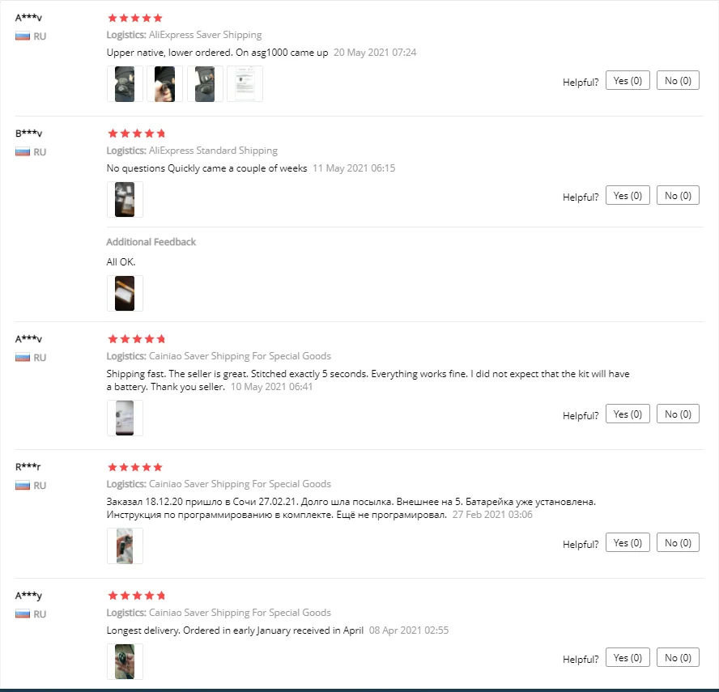Open the Additional Feedback 'All OK.' photo
Image resolution: width=719 pixels, height=692 pixels.
125,293
